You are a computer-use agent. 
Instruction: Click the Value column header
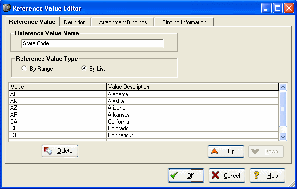pyautogui.click(x=58, y=87)
